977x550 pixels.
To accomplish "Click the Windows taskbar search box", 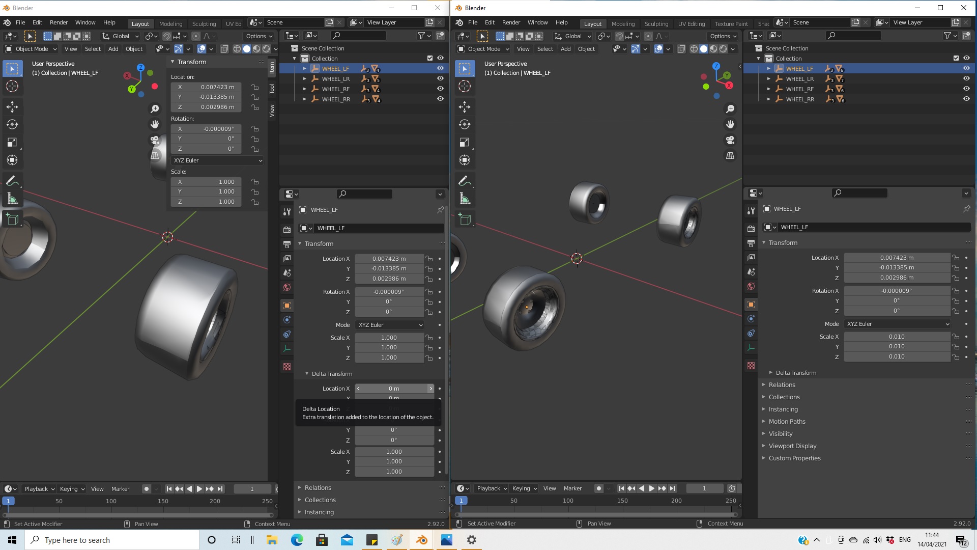I will (112, 540).
